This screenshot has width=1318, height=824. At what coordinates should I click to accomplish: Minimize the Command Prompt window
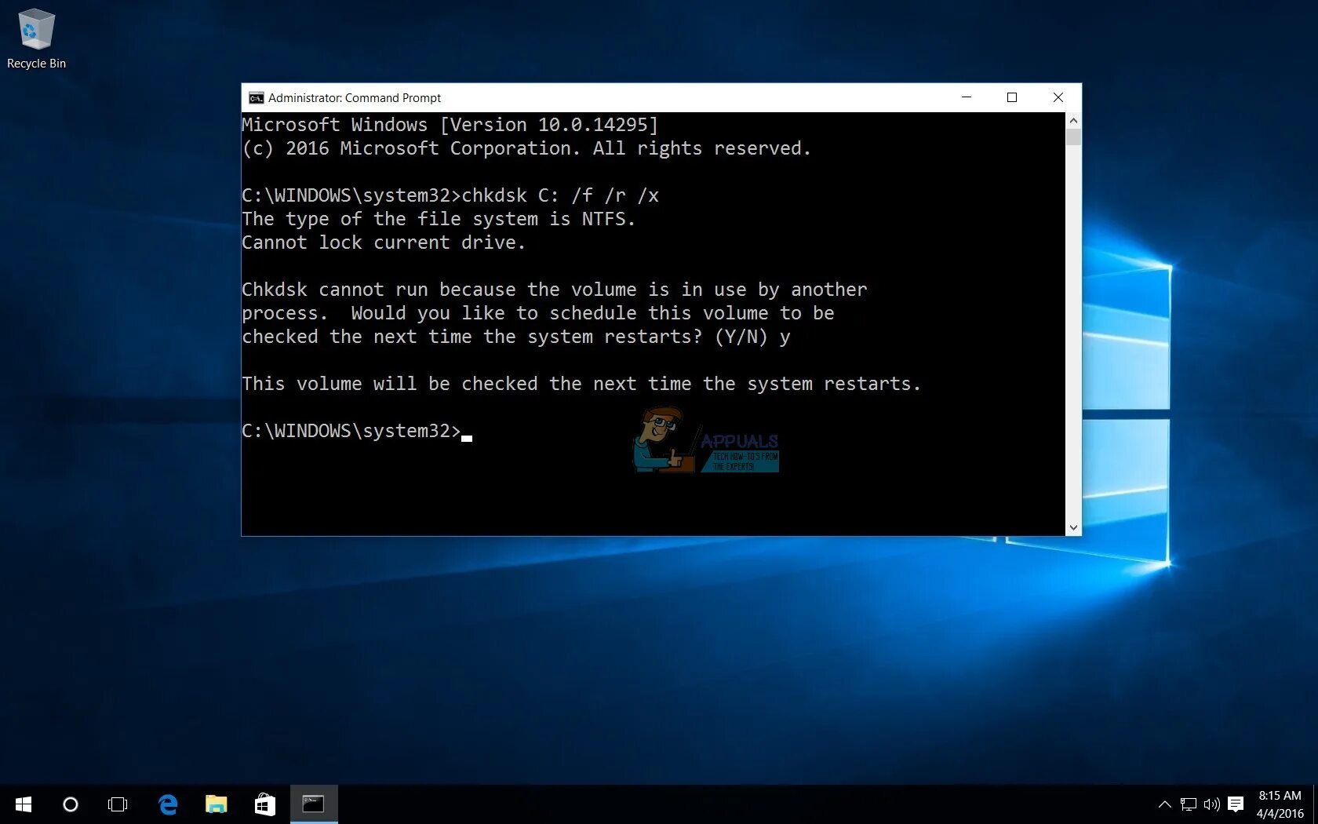tap(967, 97)
